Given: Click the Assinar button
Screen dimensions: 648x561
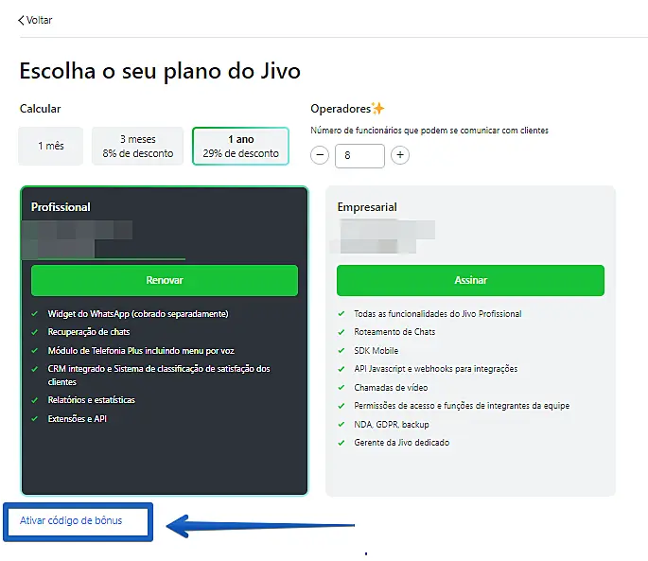Looking at the screenshot, I should click(x=470, y=280).
